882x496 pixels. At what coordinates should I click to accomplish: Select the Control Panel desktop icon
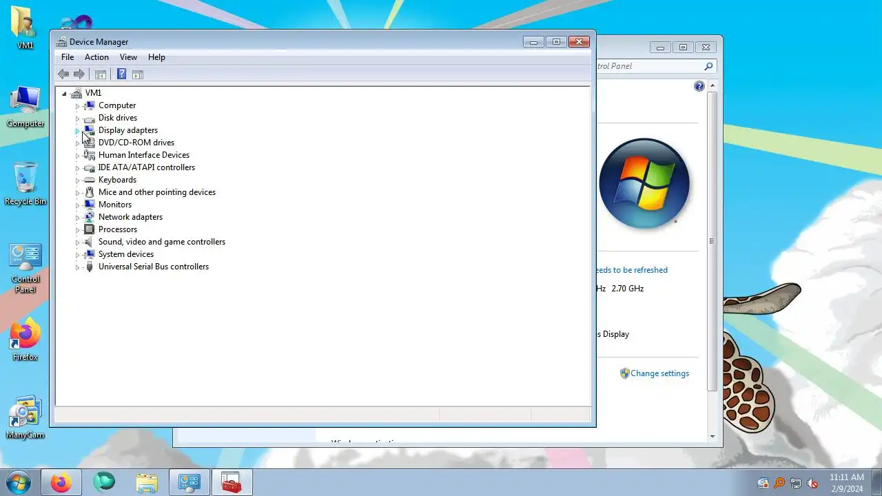pyautogui.click(x=25, y=267)
